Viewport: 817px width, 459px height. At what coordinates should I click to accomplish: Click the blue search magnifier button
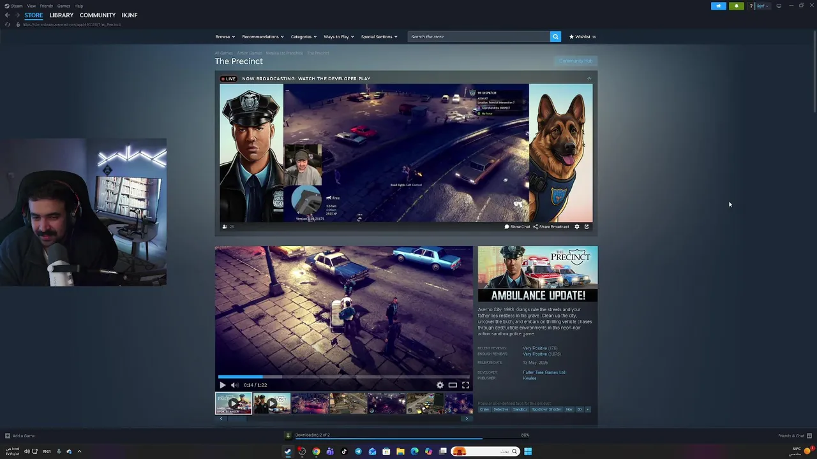(x=555, y=36)
